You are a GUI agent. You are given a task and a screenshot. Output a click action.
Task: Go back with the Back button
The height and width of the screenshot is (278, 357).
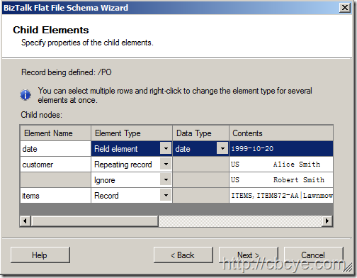pos(183,255)
